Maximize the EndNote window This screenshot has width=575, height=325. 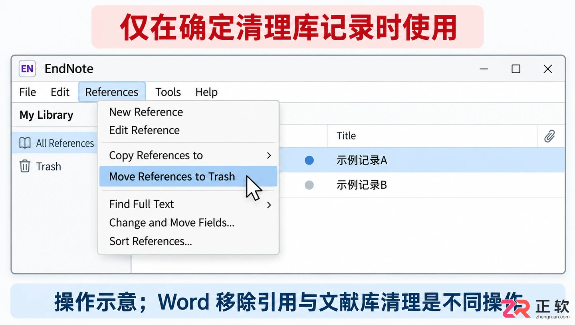[516, 69]
